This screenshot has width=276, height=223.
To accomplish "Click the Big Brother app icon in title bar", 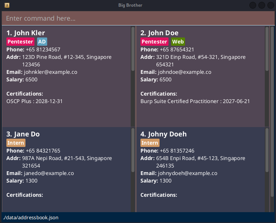I will (7, 5).
